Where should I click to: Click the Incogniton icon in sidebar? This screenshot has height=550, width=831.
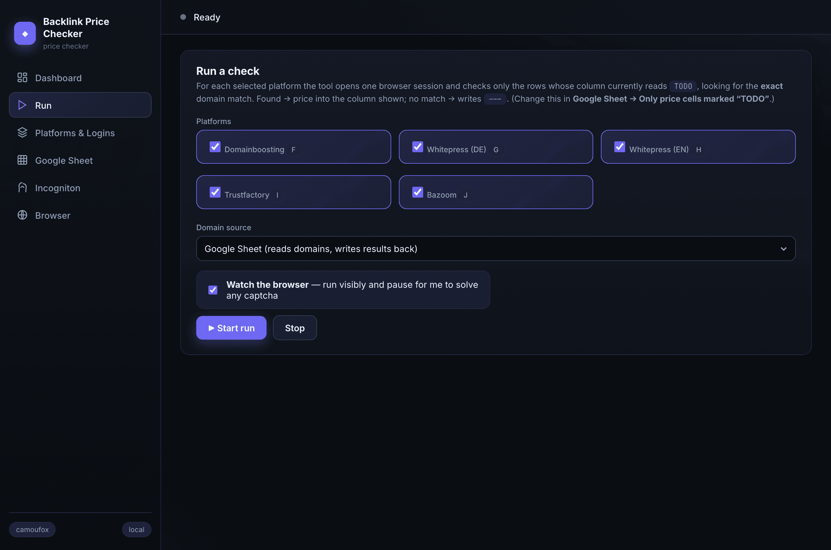(x=22, y=188)
